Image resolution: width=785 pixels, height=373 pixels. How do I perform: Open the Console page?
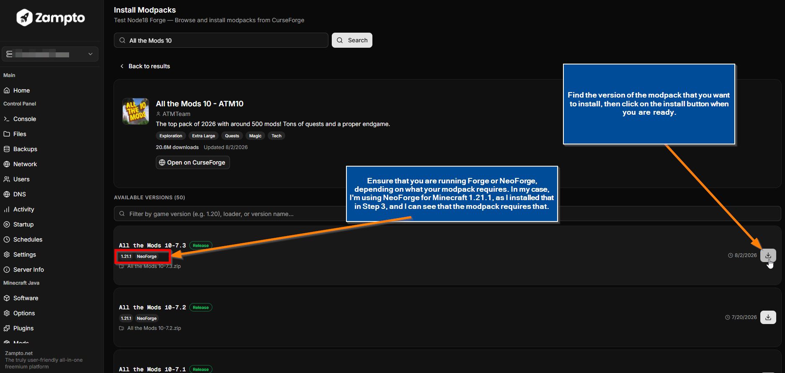pyautogui.click(x=25, y=119)
